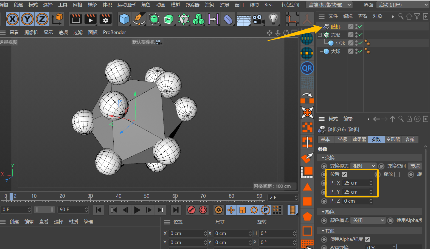
Task: Switch to the 衰减 tab
Action: click(x=410, y=139)
